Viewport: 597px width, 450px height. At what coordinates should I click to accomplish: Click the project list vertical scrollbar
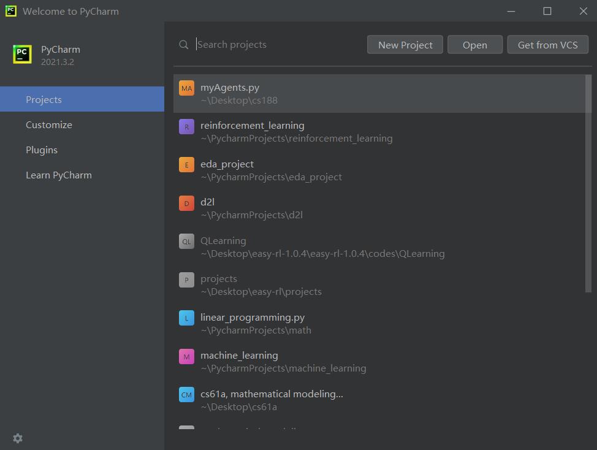[588, 184]
